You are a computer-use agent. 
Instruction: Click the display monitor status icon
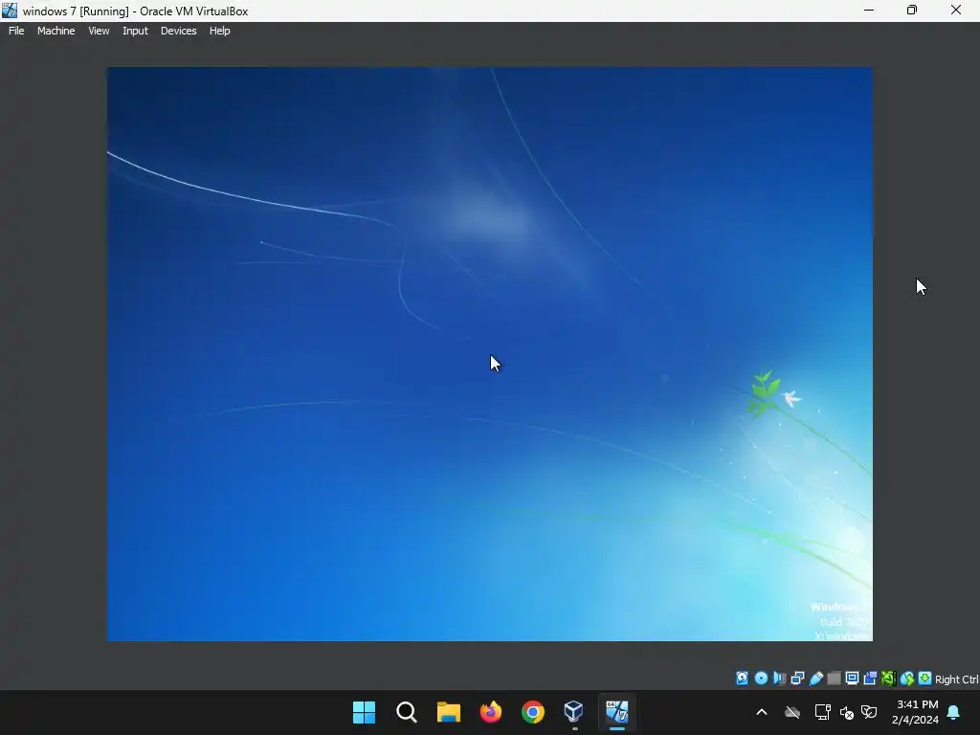[x=852, y=679]
